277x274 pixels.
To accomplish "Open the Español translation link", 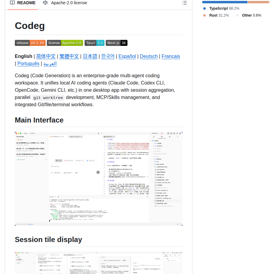I will click(127, 56).
